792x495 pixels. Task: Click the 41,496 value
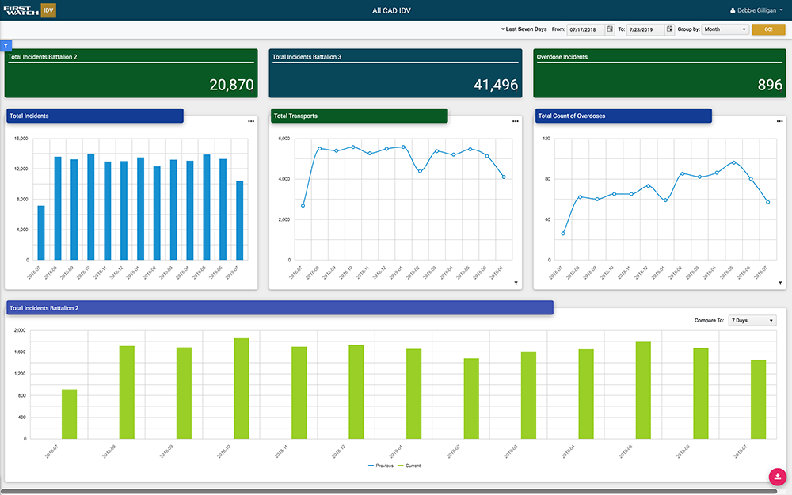pyautogui.click(x=496, y=85)
